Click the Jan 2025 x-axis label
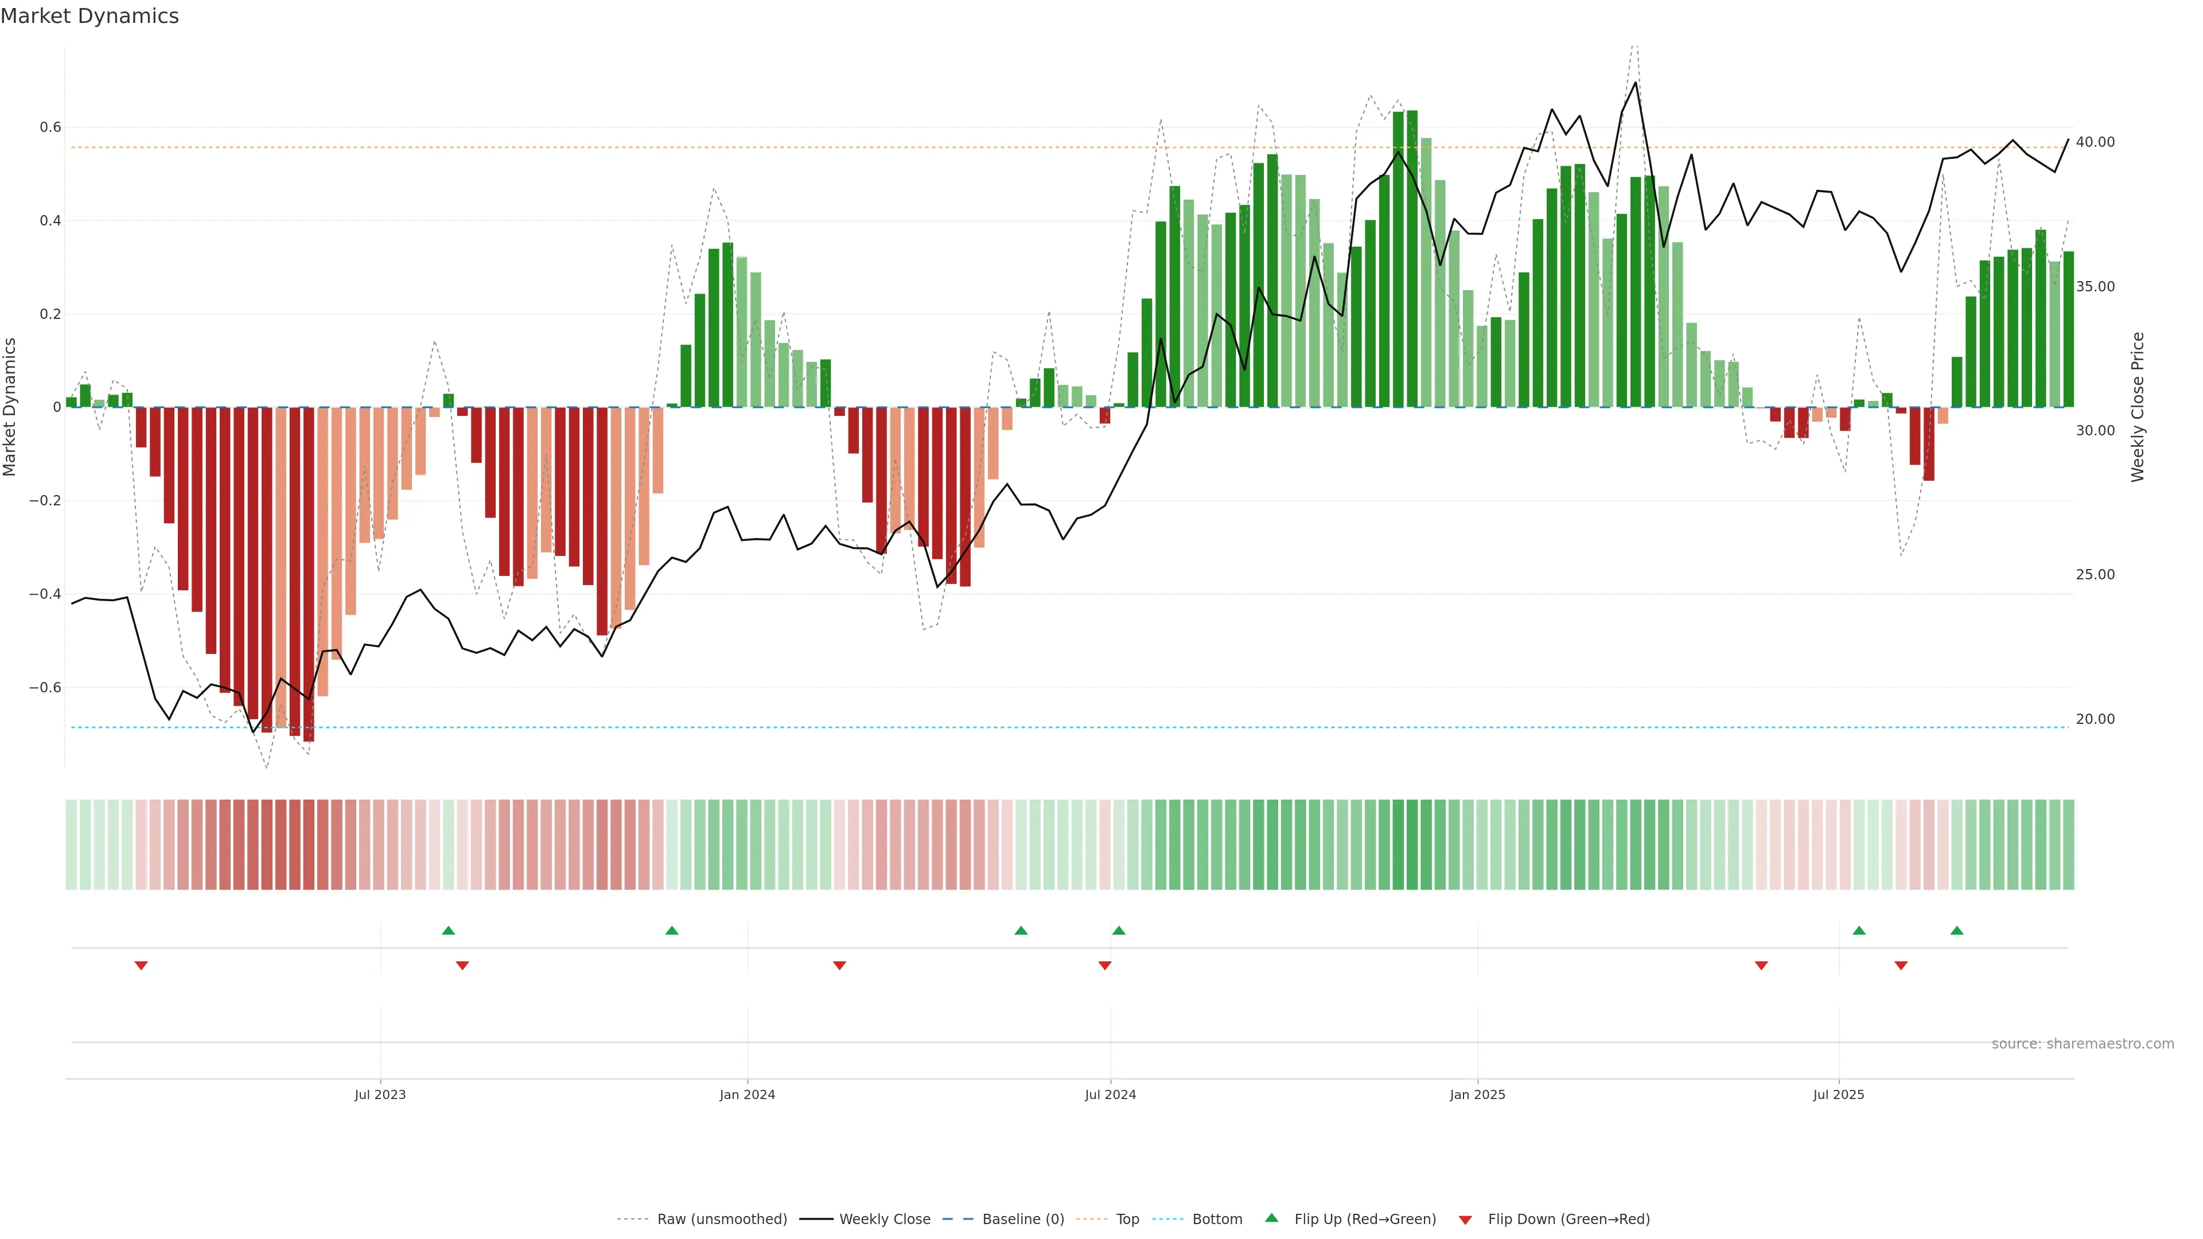2203x1239 pixels. (x=1477, y=1094)
